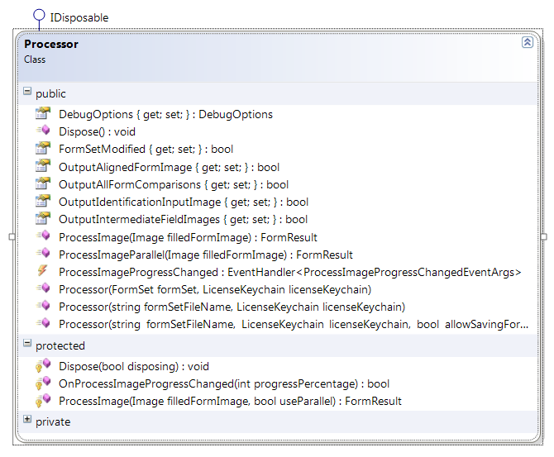Image resolution: width=554 pixels, height=457 pixels.
Task: Click the Dispose() method icon
Action: point(43,131)
